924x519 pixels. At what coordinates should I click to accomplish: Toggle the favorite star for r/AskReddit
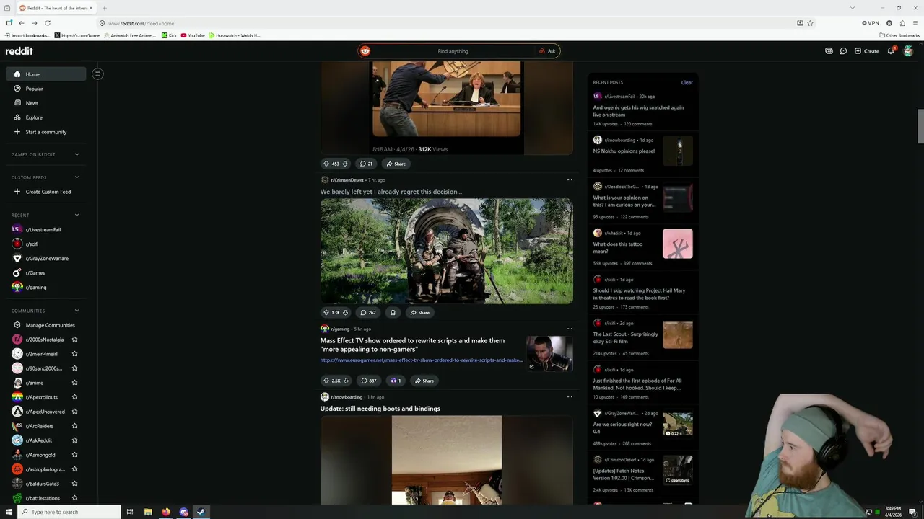point(74,440)
